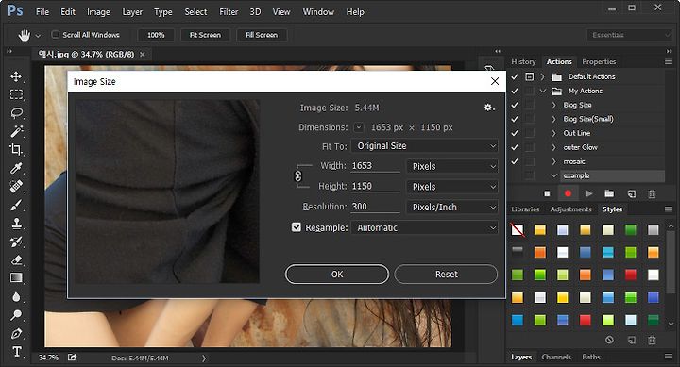
Task: Select the Rectangular Marquee tool
Action: point(16,95)
